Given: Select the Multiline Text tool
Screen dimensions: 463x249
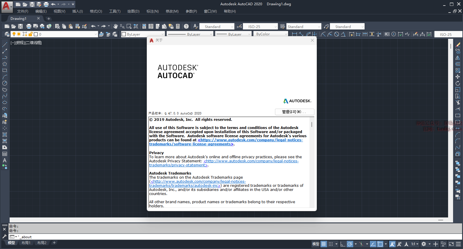Looking at the screenshot, I should click(5, 160).
